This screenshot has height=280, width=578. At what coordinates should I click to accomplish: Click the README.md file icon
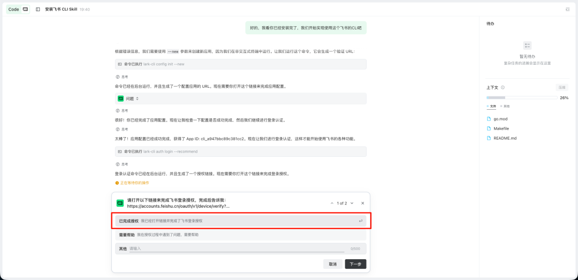(x=489, y=138)
